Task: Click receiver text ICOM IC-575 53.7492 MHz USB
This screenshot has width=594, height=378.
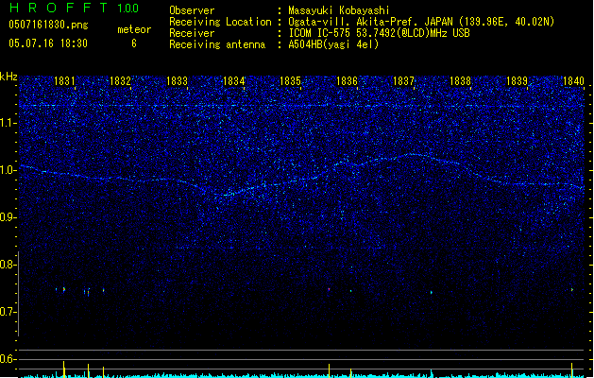Action: (379, 33)
